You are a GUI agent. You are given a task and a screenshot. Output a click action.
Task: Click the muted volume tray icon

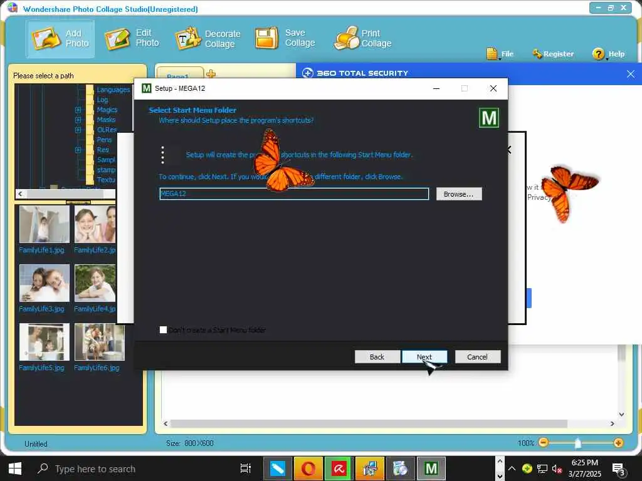pyautogui.click(x=557, y=468)
